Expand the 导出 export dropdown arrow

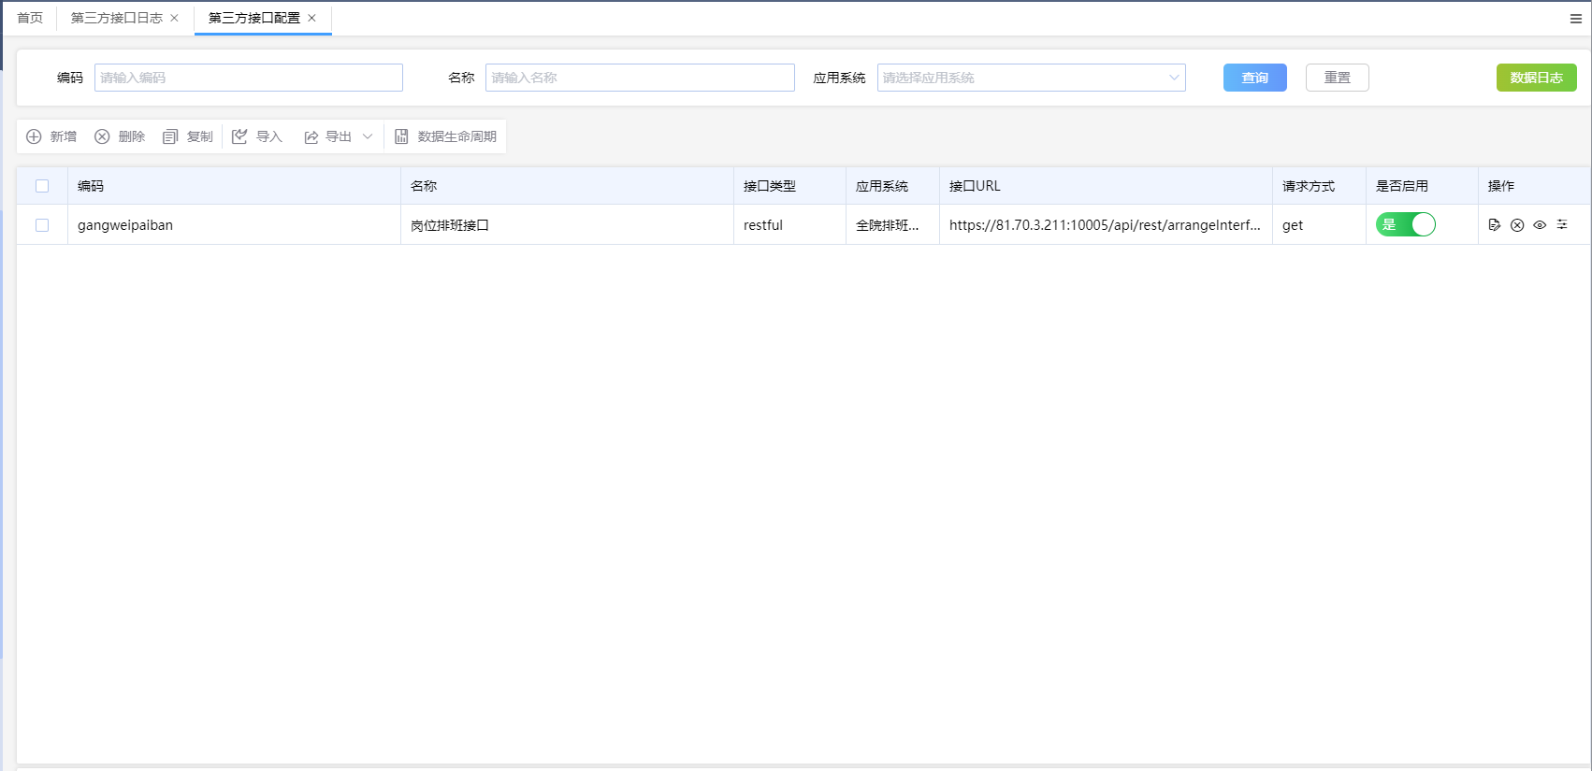368,136
